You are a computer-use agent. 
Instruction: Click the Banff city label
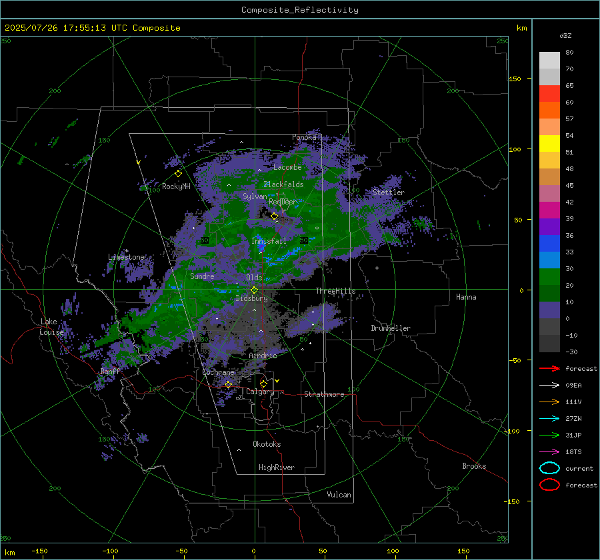110,372
